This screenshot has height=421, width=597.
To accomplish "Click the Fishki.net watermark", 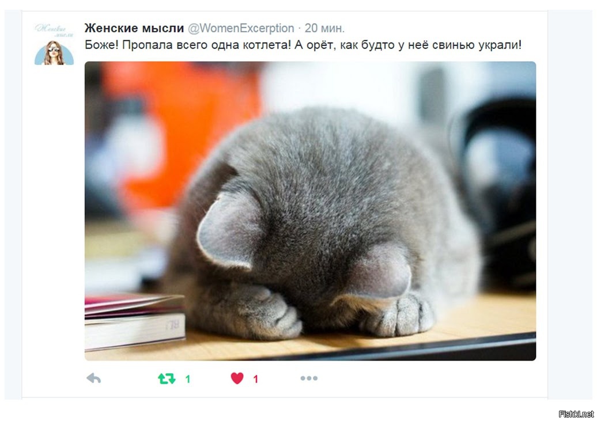I will pyautogui.click(x=576, y=414).
